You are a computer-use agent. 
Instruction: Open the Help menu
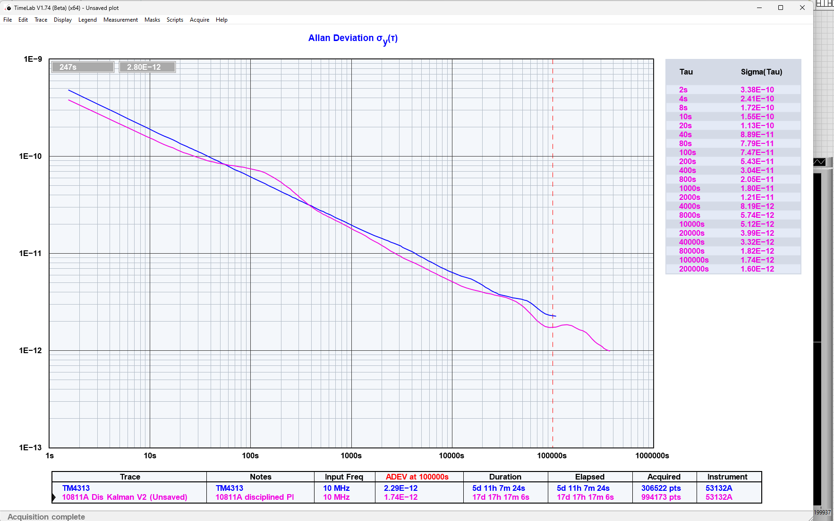pos(221,20)
